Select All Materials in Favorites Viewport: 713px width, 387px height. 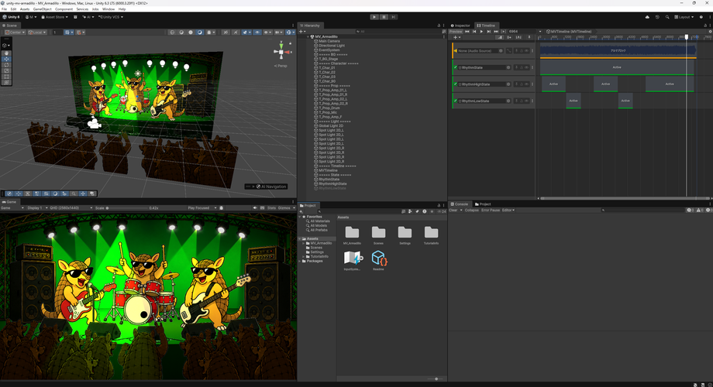319,221
